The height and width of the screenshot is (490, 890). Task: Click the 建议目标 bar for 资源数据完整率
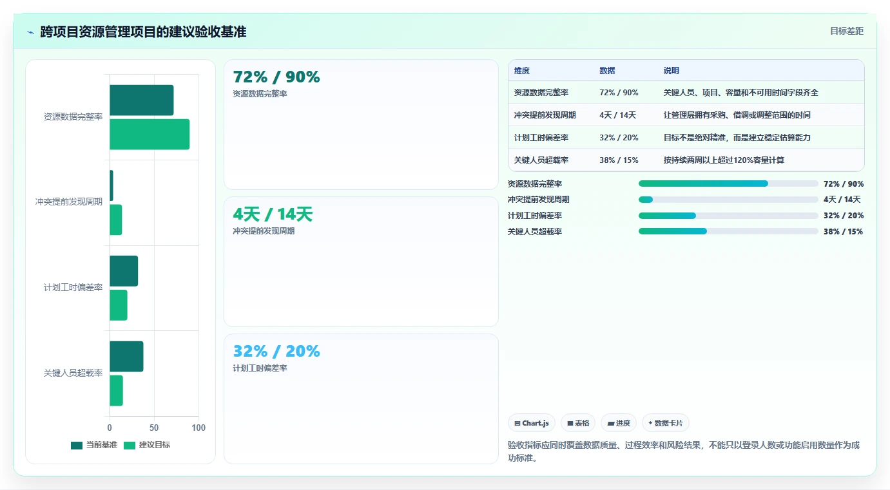(150, 135)
